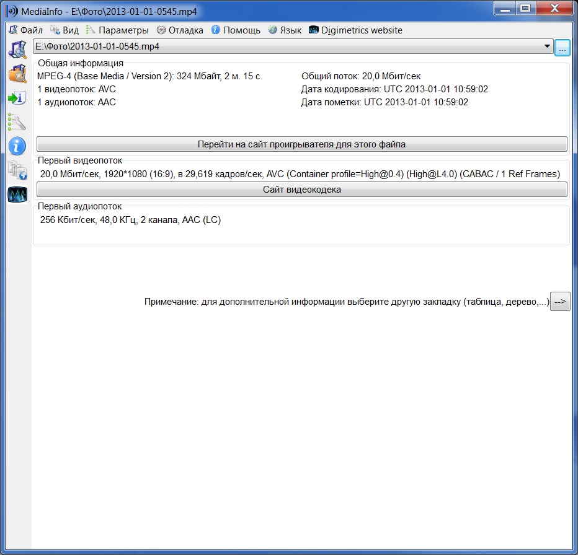The image size is (578, 555).
Task: Open the Файл menu
Action: (x=26, y=30)
